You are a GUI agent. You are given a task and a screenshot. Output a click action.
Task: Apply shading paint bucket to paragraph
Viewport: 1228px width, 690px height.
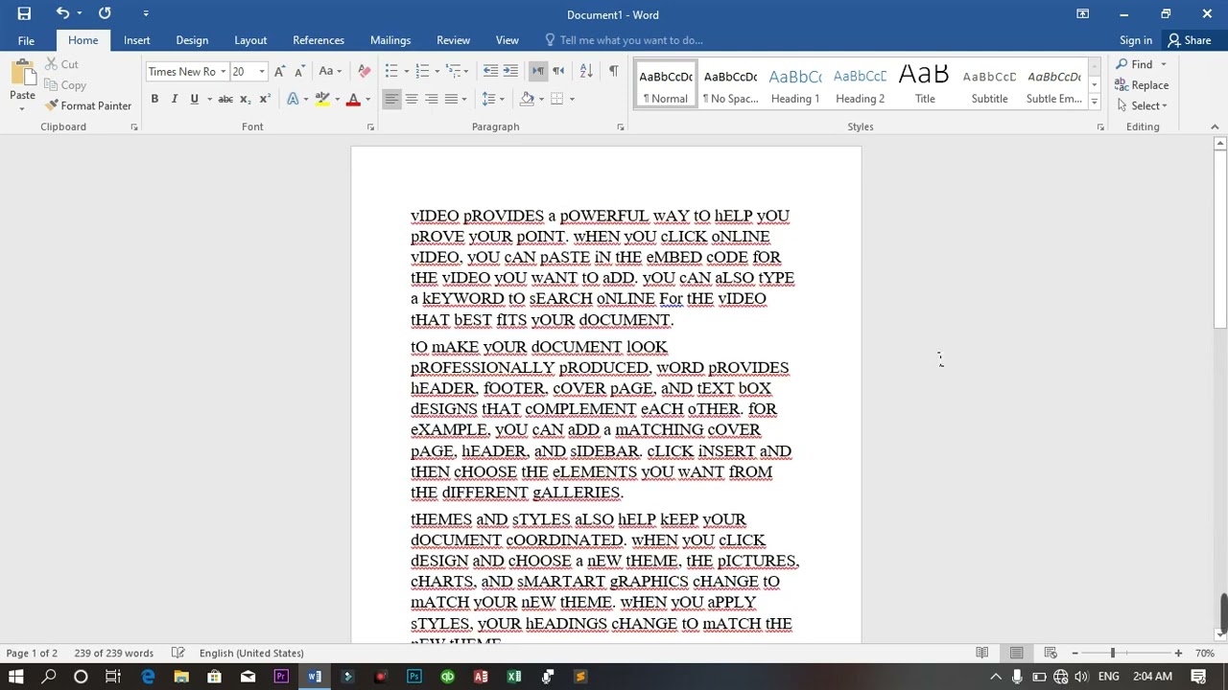[x=527, y=99]
